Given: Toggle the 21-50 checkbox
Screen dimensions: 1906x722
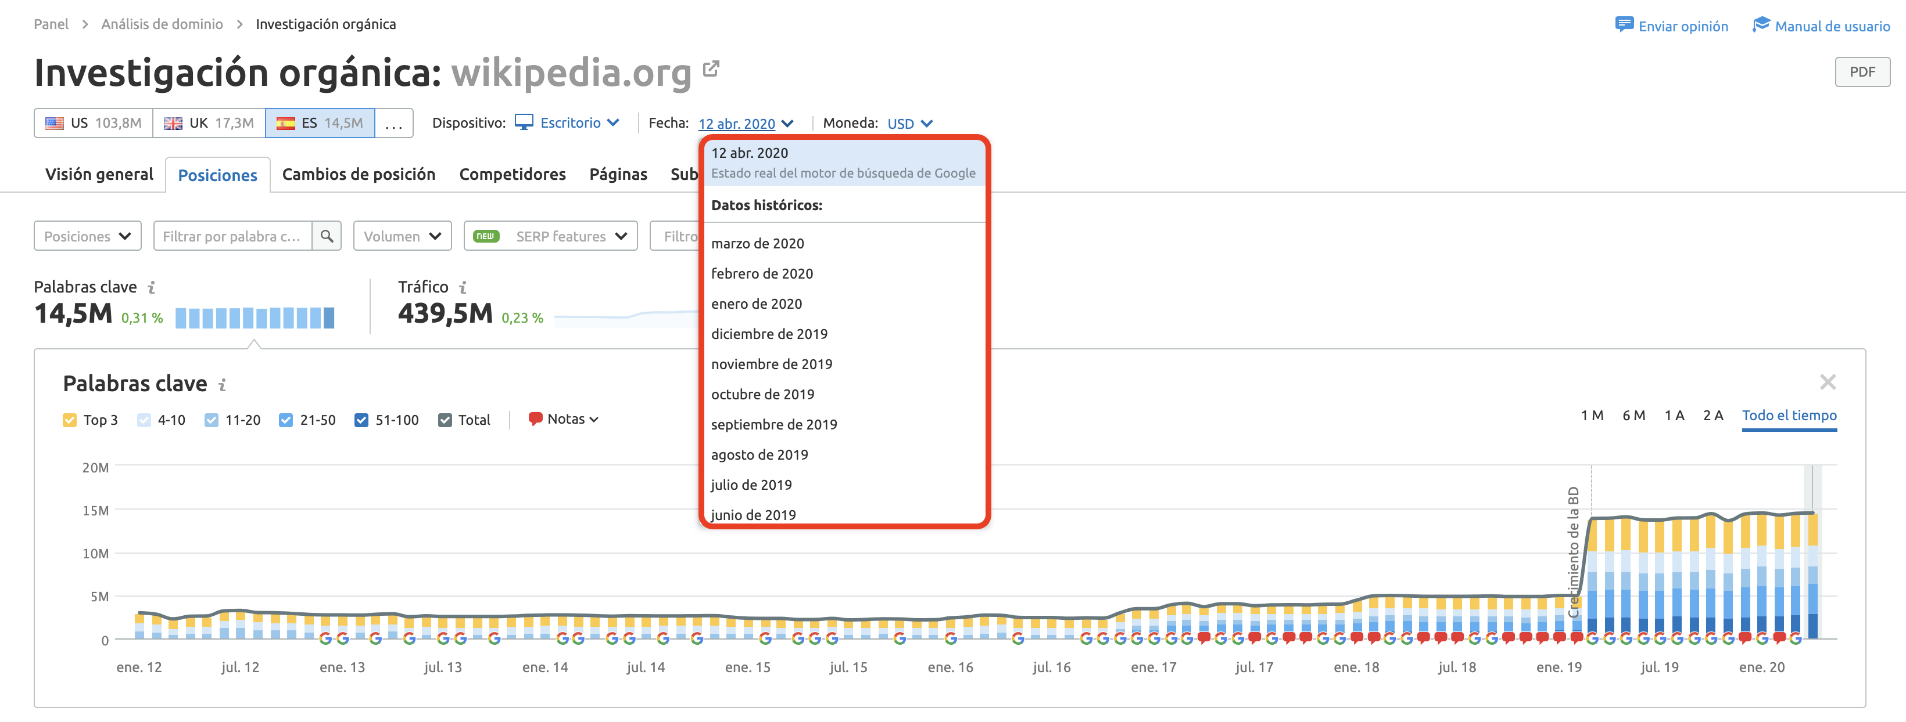Looking at the screenshot, I should 285,420.
